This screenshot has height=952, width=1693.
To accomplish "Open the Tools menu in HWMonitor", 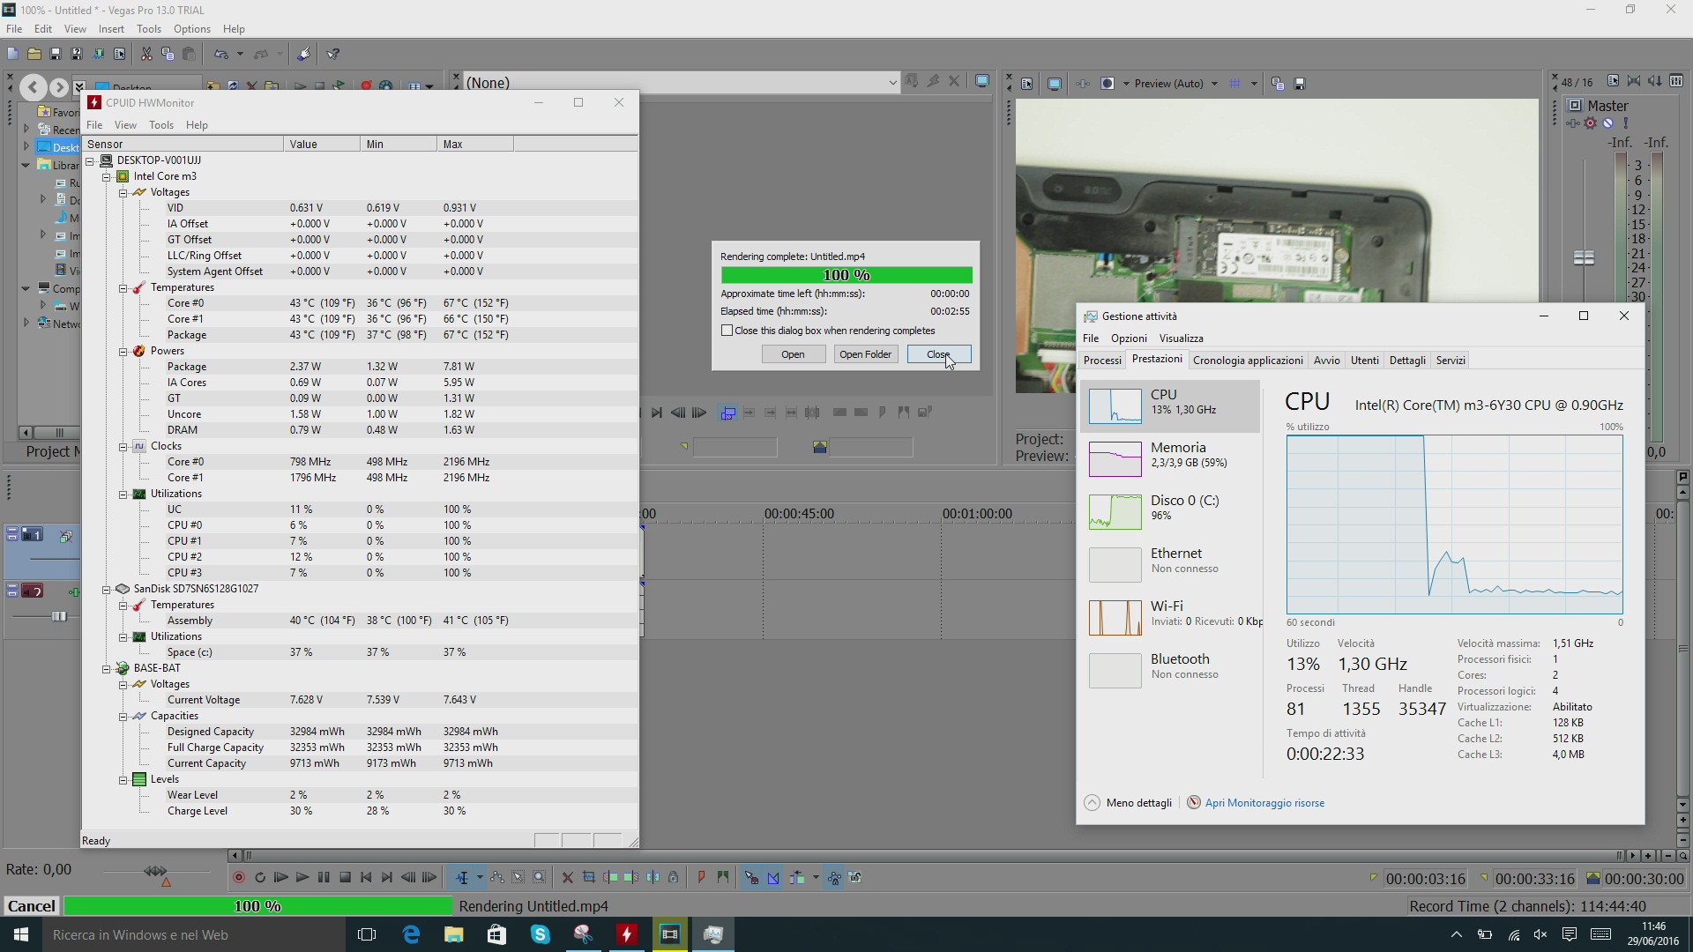I will (x=160, y=125).
